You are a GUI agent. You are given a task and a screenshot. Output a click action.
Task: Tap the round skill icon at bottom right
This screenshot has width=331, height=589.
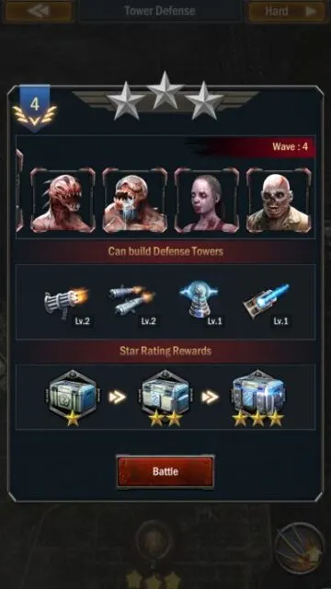click(x=300, y=548)
